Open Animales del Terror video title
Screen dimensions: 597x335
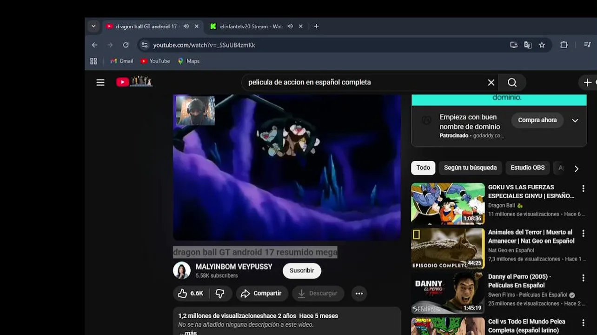[x=531, y=236]
